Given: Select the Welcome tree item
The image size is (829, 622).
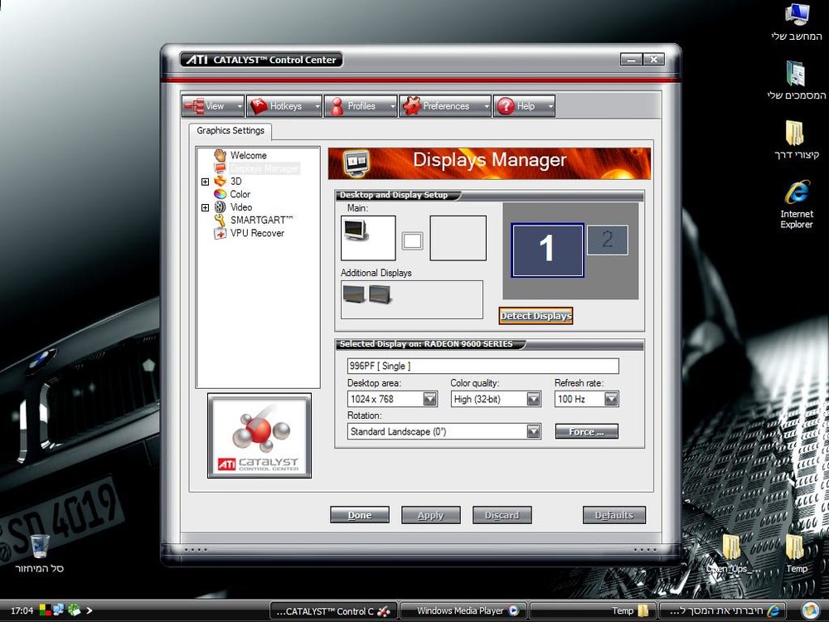Looking at the screenshot, I should [248, 156].
